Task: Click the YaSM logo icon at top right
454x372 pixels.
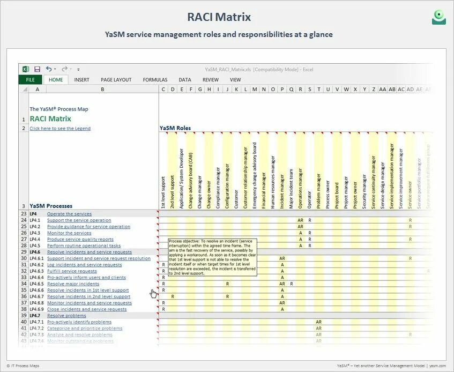Action: (439, 17)
